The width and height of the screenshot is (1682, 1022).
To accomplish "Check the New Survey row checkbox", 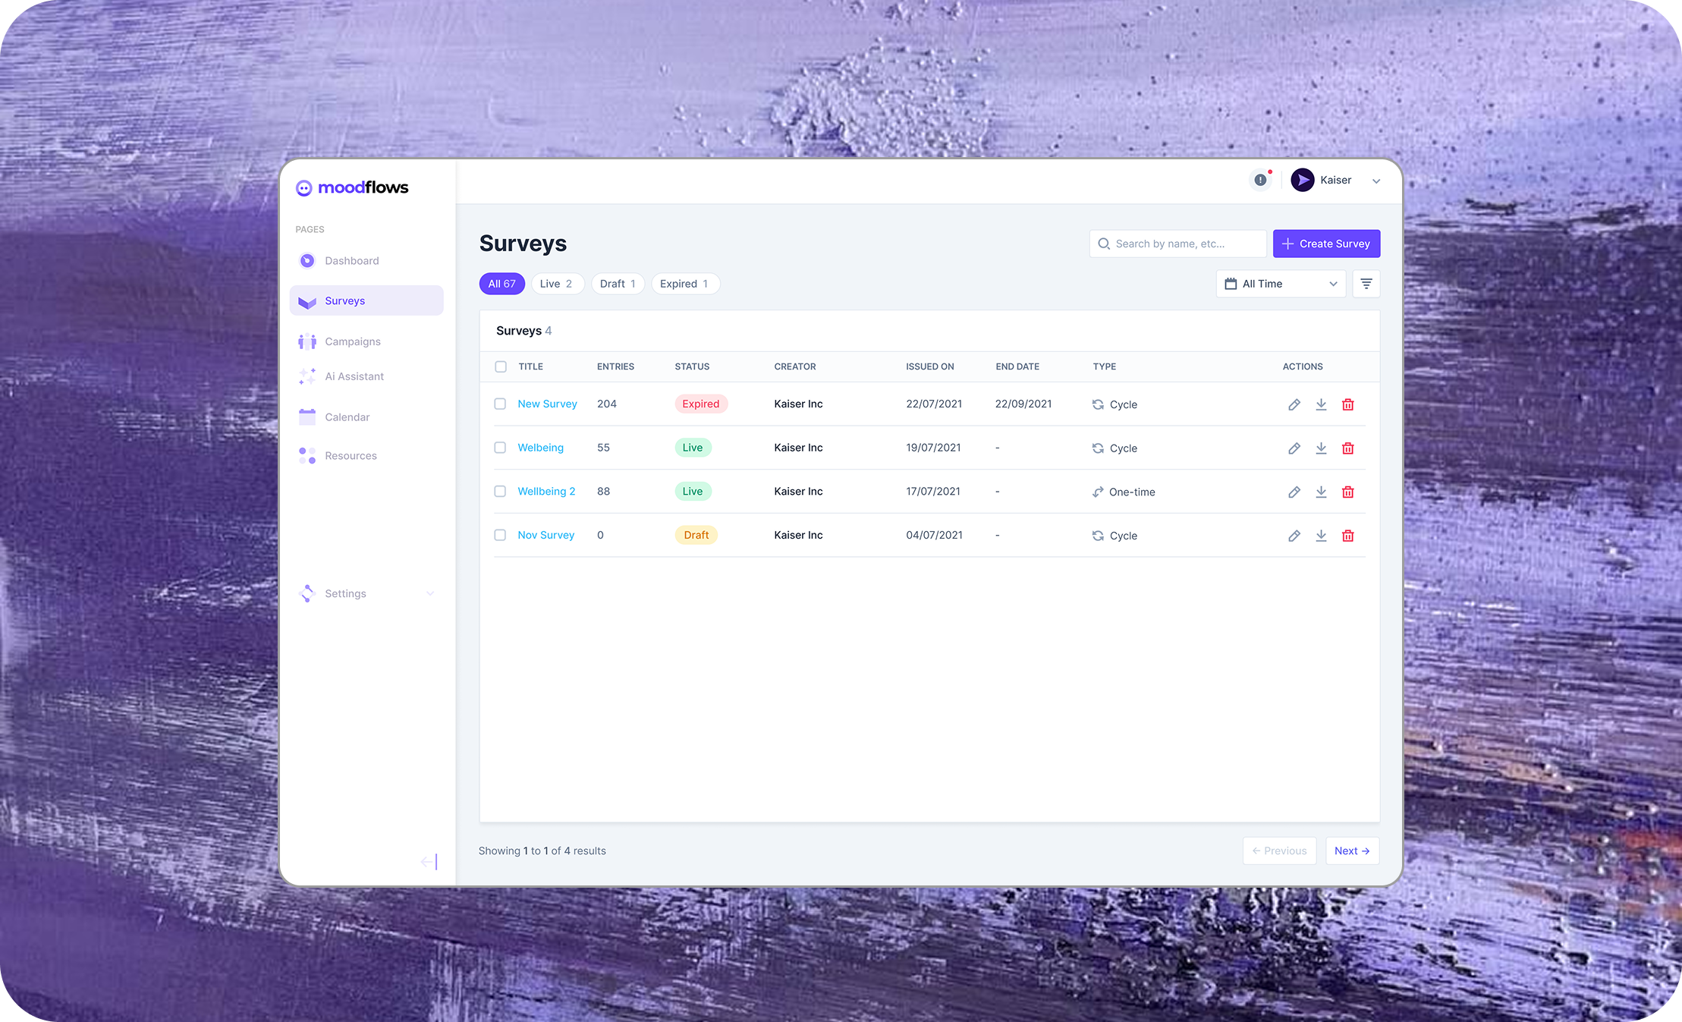I will 500,404.
